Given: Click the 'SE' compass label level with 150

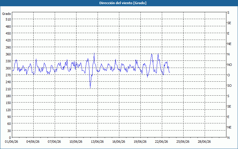Looking at the screenshot, I should click(x=229, y=106).
